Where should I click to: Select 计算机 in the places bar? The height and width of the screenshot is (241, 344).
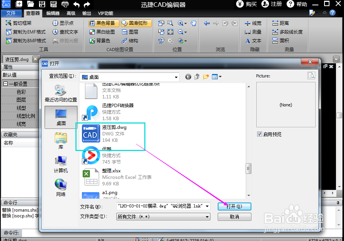[x=61, y=164]
